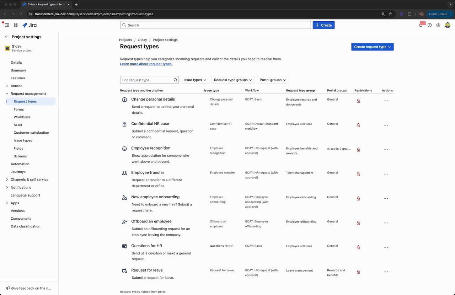Bookmark this page with the star icon
Screen dimensions: 455x295
[x=390, y=14]
